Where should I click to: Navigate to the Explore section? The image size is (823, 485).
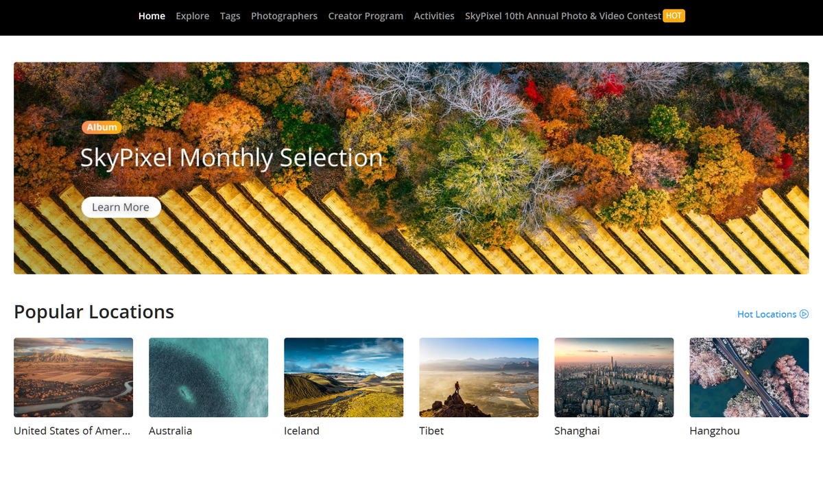pos(192,16)
